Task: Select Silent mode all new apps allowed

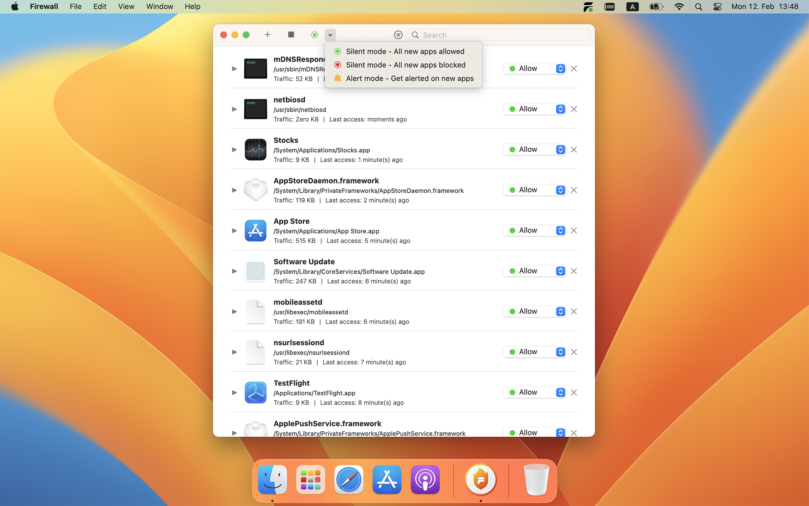Action: 405,51
